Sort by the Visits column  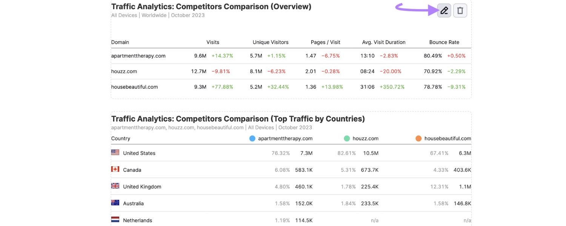(x=212, y=42)
